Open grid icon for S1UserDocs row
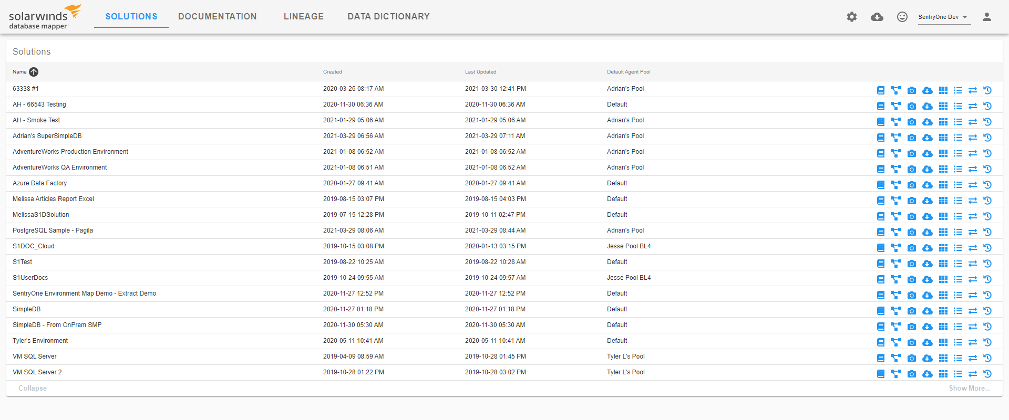The height and width of the screenshot is (420, 1009). [943, 279]
